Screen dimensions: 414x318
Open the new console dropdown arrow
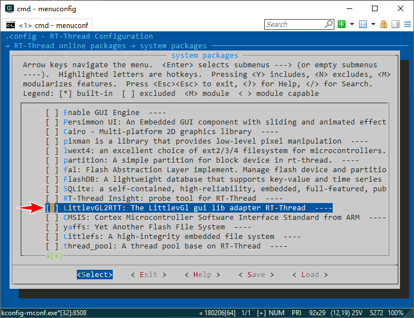[352, 24]
